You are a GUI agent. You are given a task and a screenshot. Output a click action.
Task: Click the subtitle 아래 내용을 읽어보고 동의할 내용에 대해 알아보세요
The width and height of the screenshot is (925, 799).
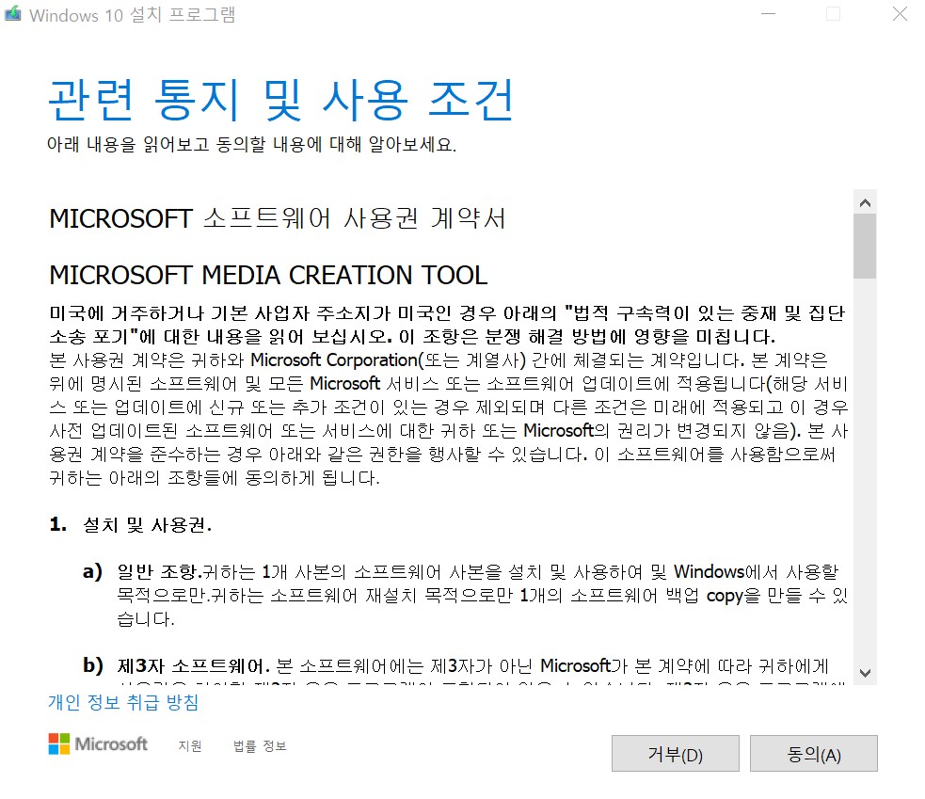tap(252, 144)
